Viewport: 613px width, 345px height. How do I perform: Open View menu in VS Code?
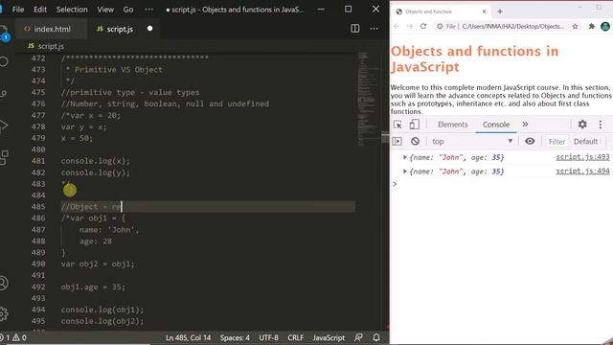[x=105, y=10]
